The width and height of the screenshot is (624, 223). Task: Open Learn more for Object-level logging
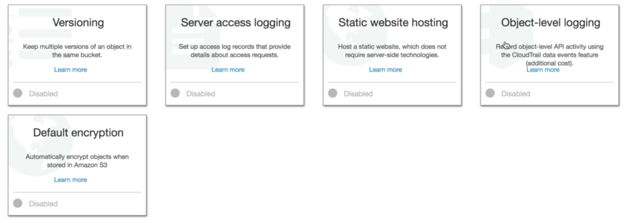[543, 70]
